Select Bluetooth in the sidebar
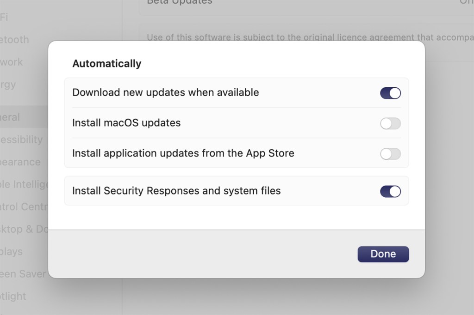Viewport: 474px width, 315px height. [14, 40]
